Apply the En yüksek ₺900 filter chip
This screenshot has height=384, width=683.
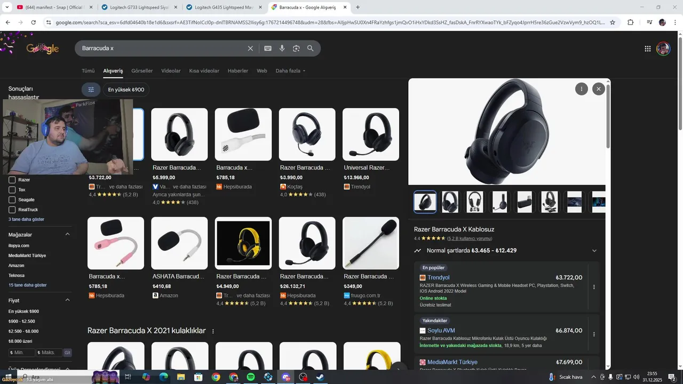click(126, 90)
